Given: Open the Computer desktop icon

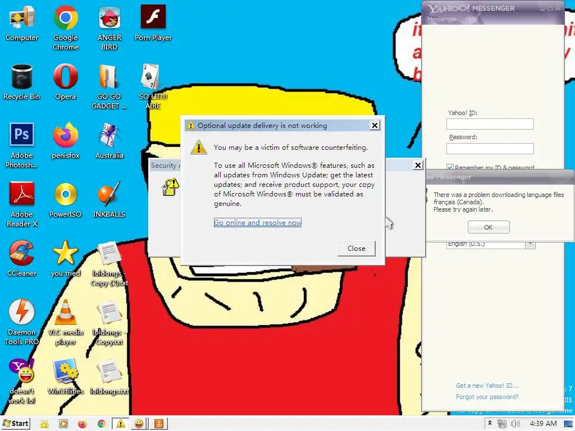Looking at the screenshot, I should click(x=22, y=23).
